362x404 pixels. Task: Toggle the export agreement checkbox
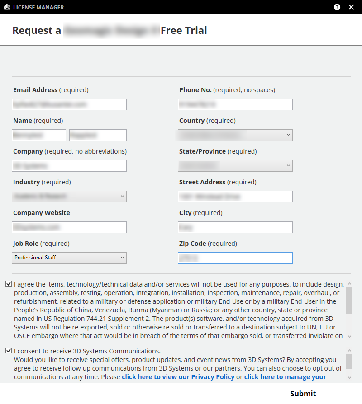coord(9,284)
